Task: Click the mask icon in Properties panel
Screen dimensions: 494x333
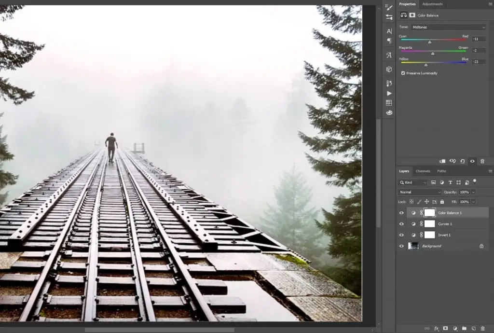Action: click(412, 15)
